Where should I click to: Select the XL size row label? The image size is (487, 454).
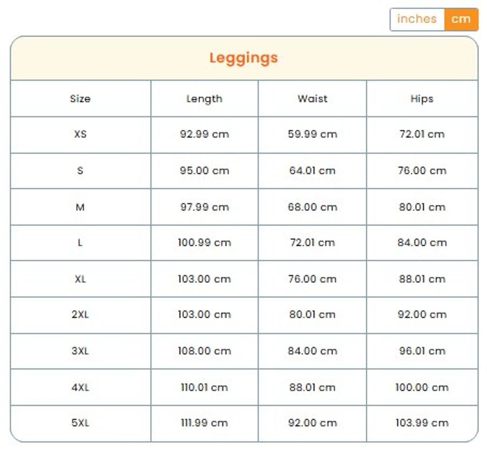(80, 279)
